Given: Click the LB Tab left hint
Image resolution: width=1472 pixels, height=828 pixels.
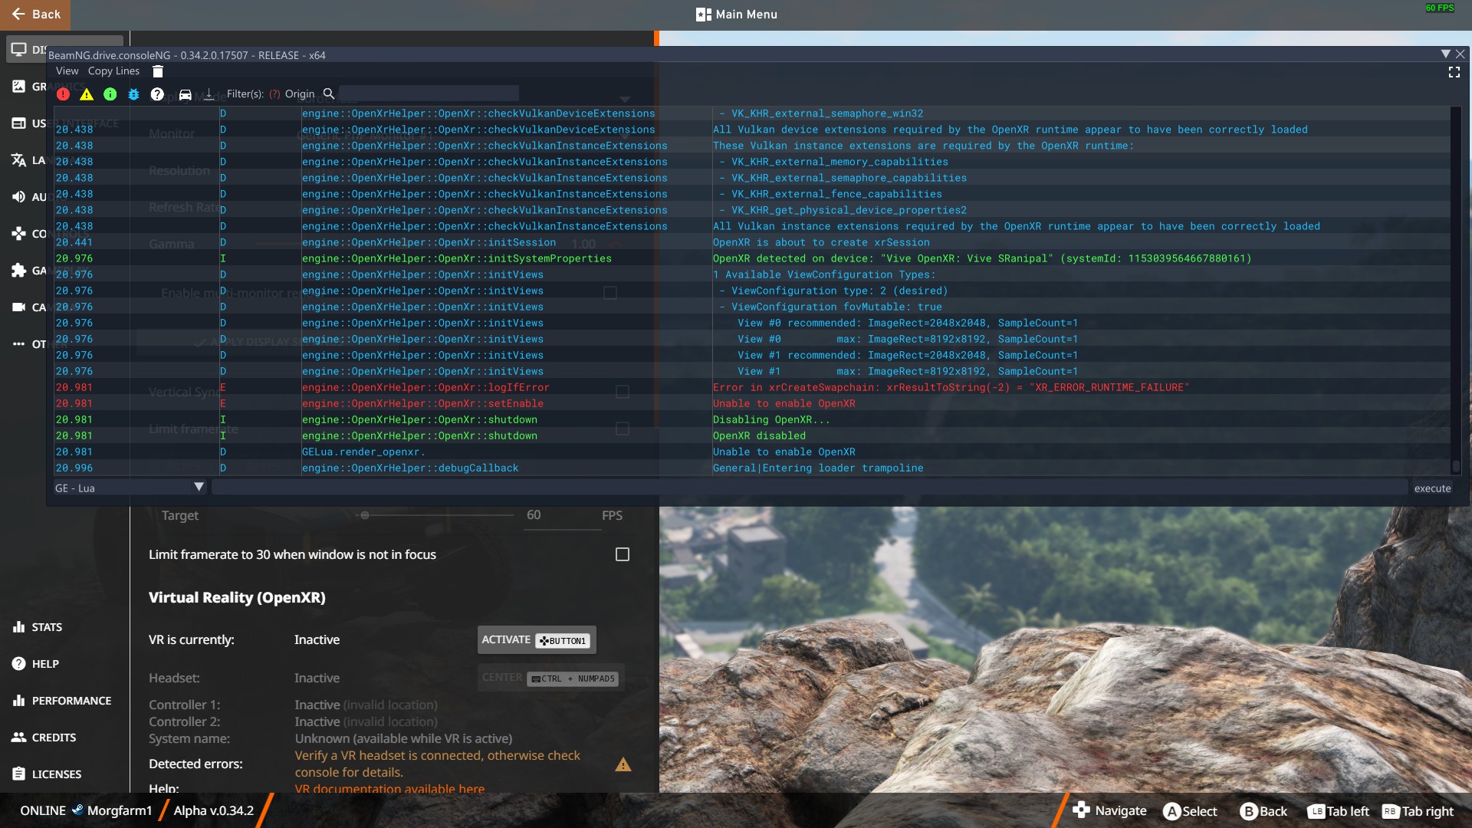Looking at the screenshot, I should pyautogui.click(x=1338, y=811).
